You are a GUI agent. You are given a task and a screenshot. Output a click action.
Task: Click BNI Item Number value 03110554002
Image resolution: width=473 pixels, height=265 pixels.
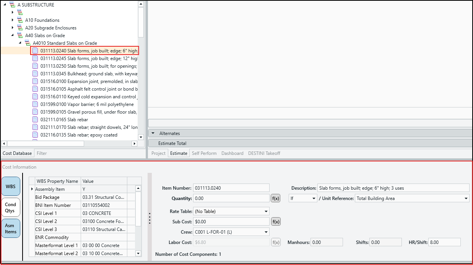104,205
